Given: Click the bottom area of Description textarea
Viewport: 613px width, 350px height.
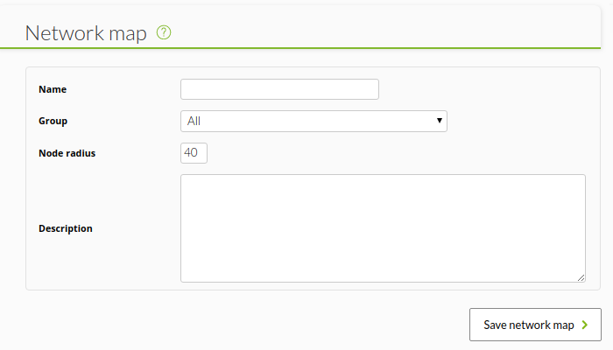Looking at the screenshot, I should click(x=383, y=271).
